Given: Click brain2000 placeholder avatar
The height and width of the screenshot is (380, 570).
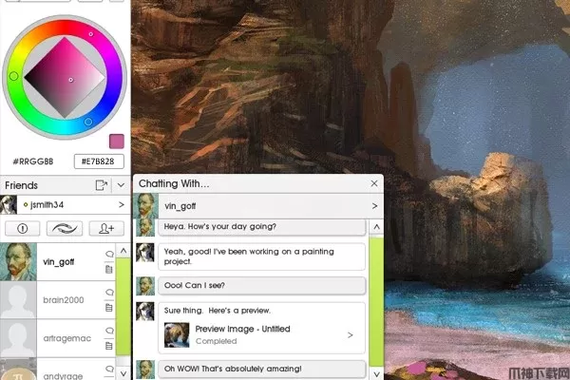Looking at the screenshot, I should click(18, 300).
